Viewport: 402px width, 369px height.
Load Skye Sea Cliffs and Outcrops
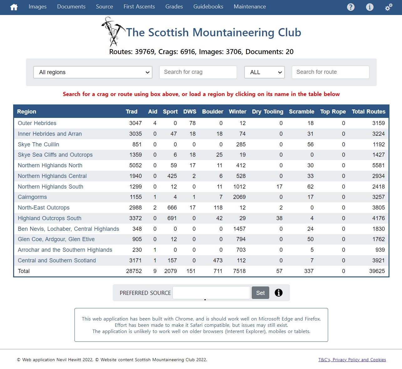(x=55, y=155)
